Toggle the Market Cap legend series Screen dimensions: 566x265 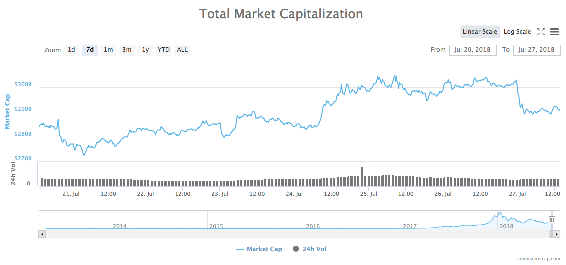(259, 249)
